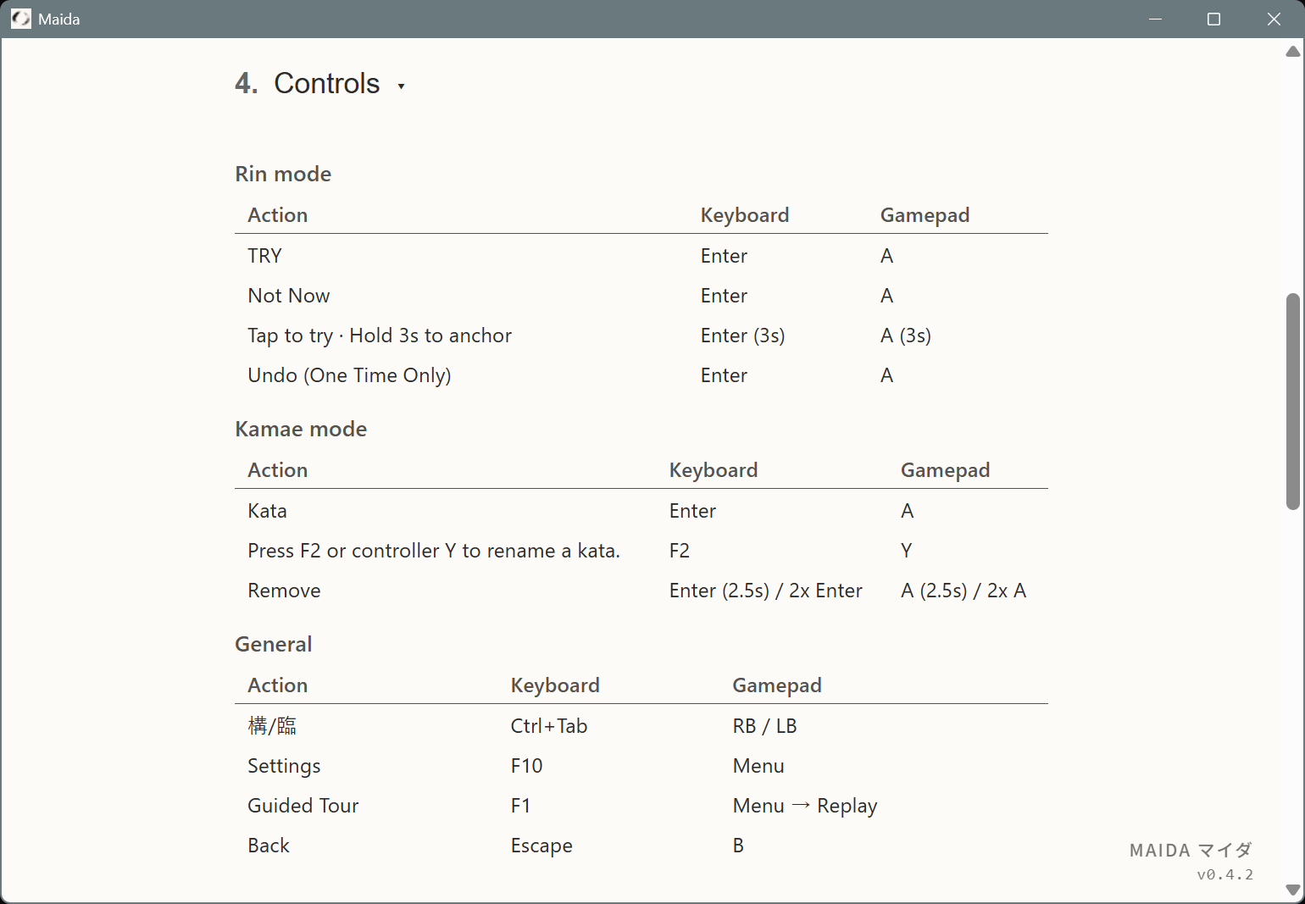Open the Settings entry in General
This screenshot has width=1305, height=904.
[284, 765]
